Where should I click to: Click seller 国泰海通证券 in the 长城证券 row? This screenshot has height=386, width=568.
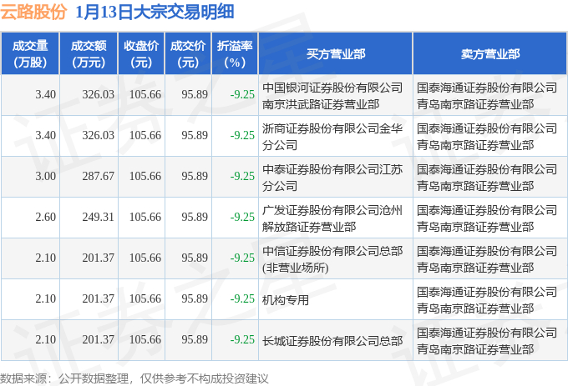coord(487,341)
